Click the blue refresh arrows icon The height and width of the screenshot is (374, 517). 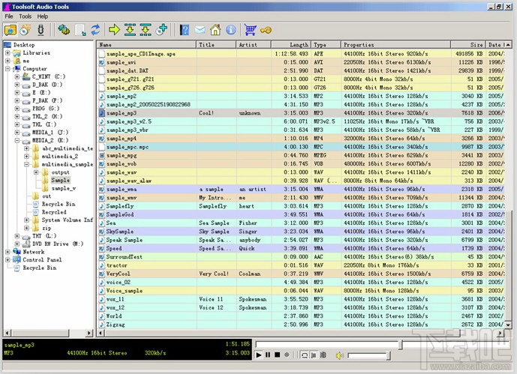click(95, 30)
